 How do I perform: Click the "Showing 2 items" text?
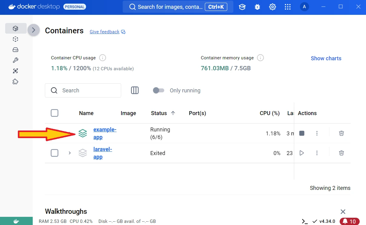tap(330, 188)
